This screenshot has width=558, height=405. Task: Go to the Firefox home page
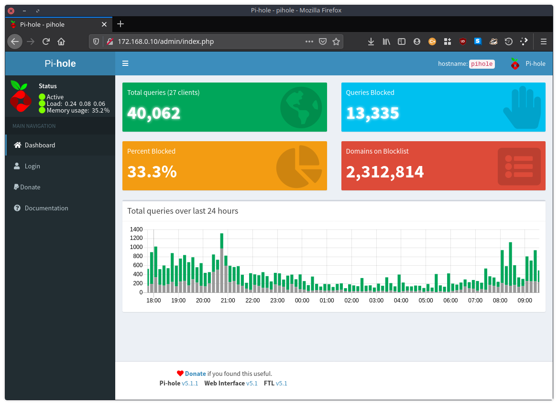tap(61, 42)
